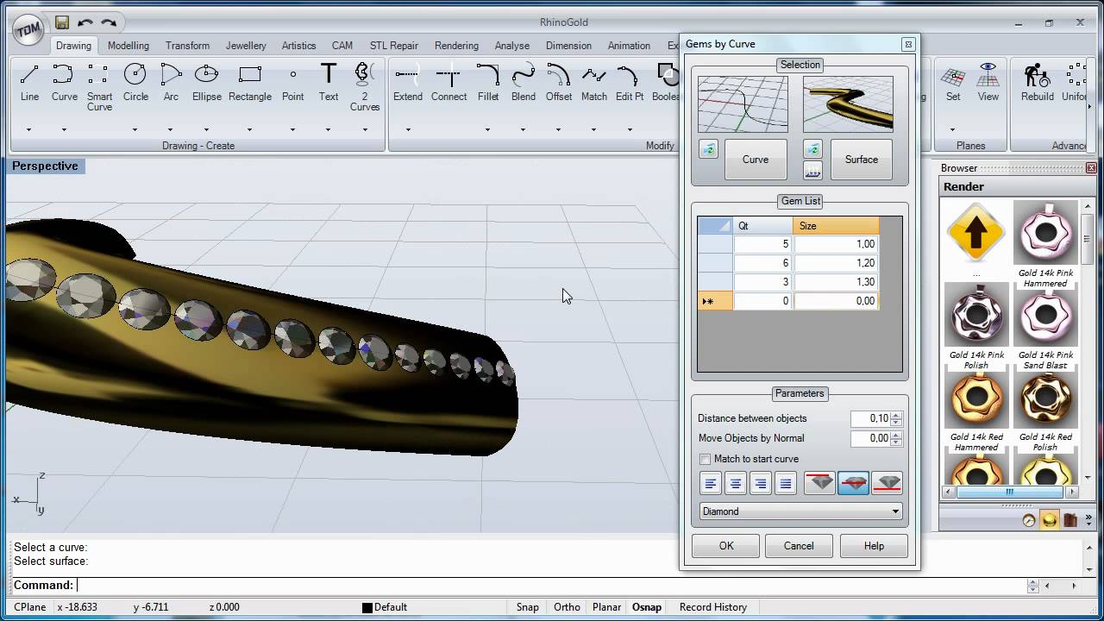Toggle align left option

coord(711,484)
